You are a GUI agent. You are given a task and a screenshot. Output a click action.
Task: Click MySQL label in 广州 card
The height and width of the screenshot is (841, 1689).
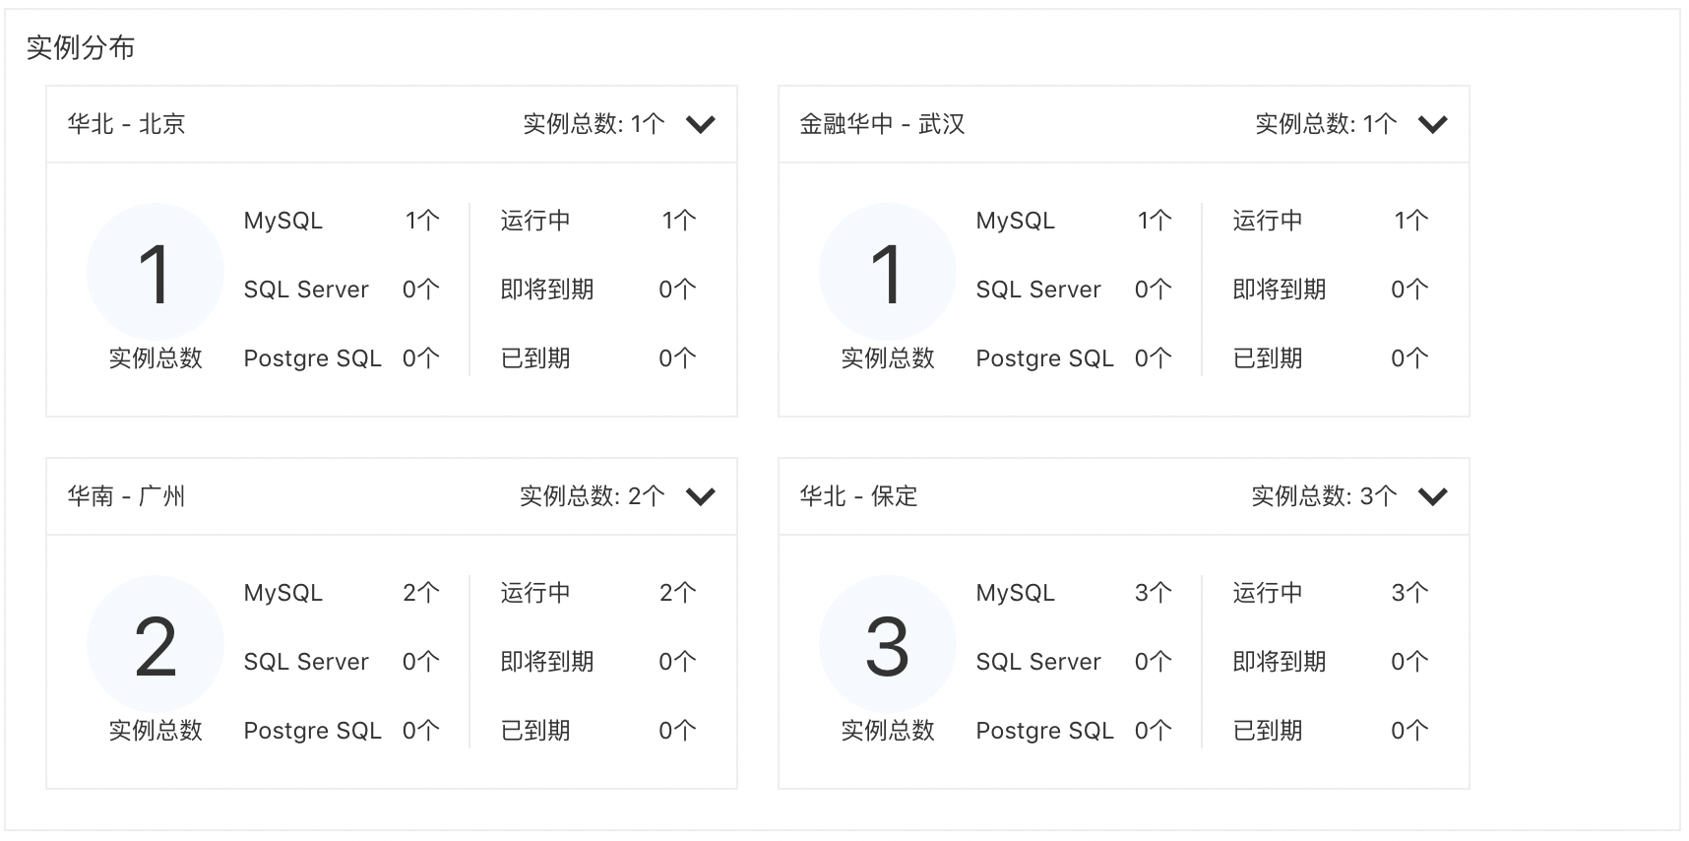[x=283, y=593]
